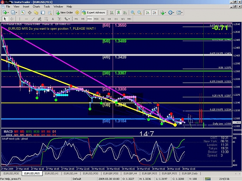242x181 pixels.
Task: Select the active EURUSD,M15 chart tab
Action: [x=32, y=173]
